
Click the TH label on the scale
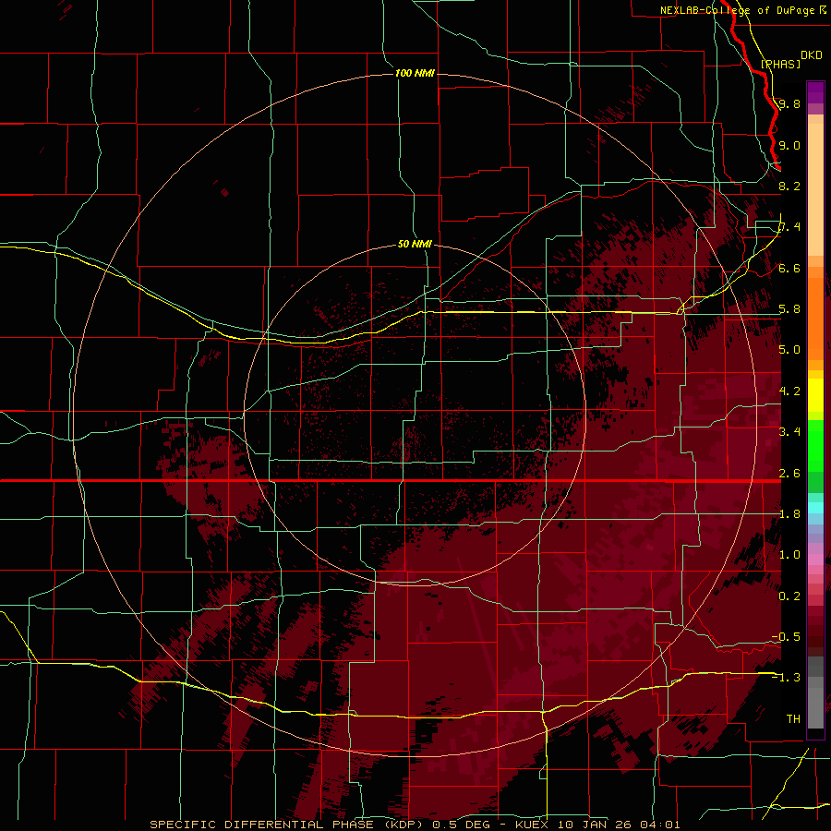[x=793, y=719]
